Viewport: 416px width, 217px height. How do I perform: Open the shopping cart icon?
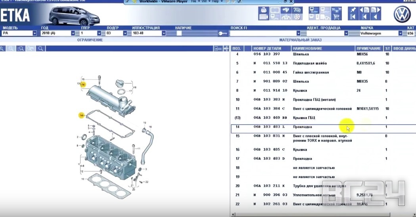pyautogui.click(x=337, y=17)
